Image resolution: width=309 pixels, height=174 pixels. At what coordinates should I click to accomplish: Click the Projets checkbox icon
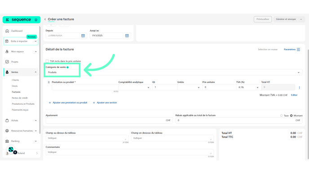click(x=7, y=62)
